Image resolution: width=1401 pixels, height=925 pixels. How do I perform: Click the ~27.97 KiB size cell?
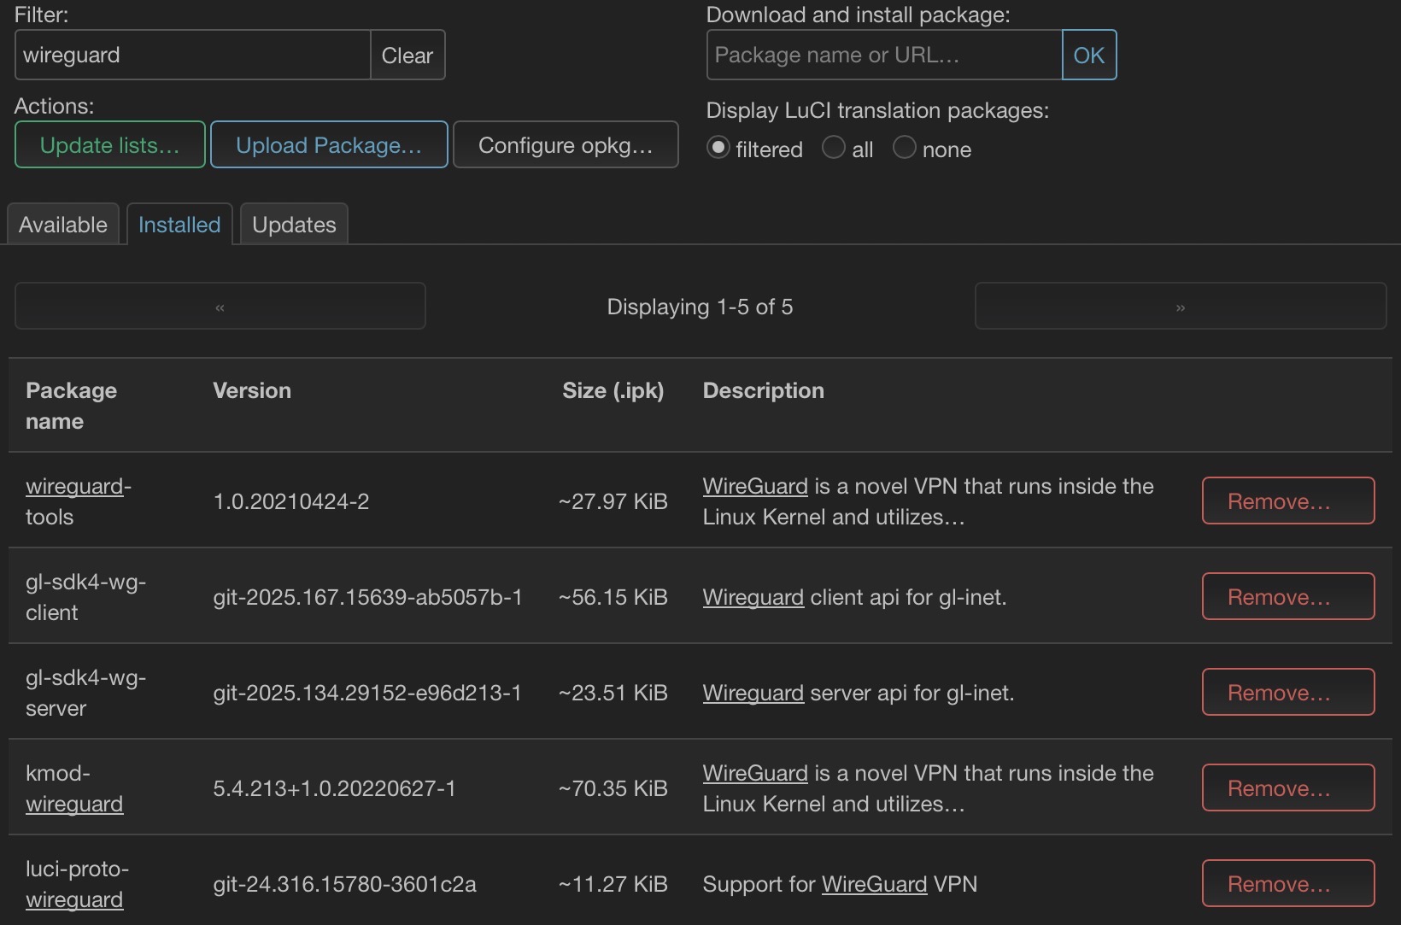tap(613, 501)
